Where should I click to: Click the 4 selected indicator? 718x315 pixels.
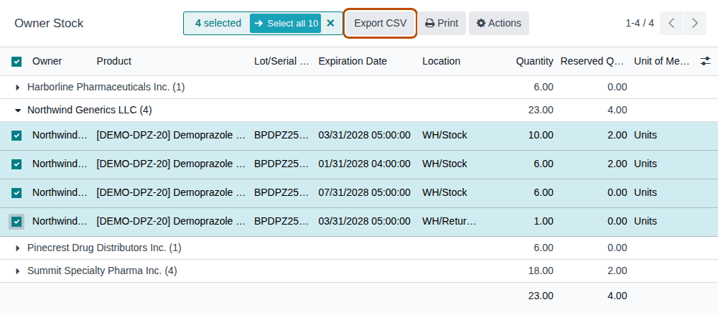218,24
